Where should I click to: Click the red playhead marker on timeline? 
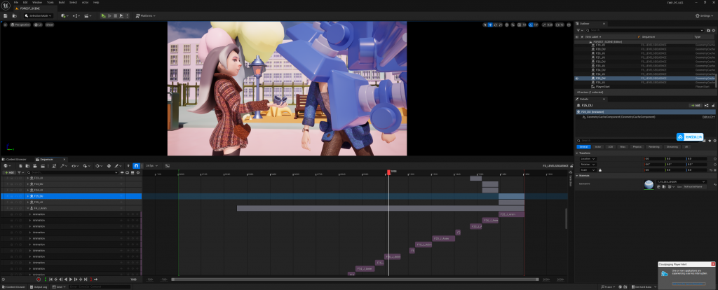pyautogui.click(x=388, y=172)
